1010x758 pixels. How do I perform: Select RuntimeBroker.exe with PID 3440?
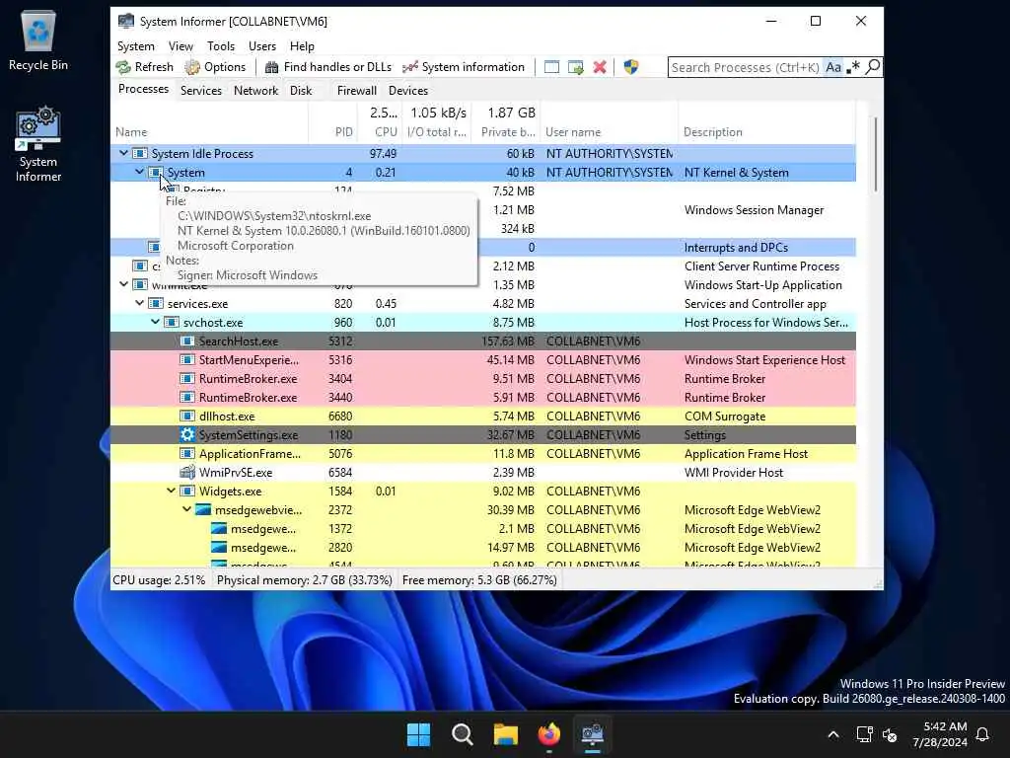tap(483, 397)
